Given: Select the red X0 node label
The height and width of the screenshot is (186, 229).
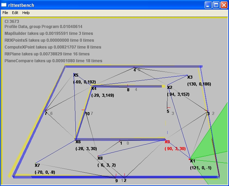Looking at the screenshot, I should point(167,142).
